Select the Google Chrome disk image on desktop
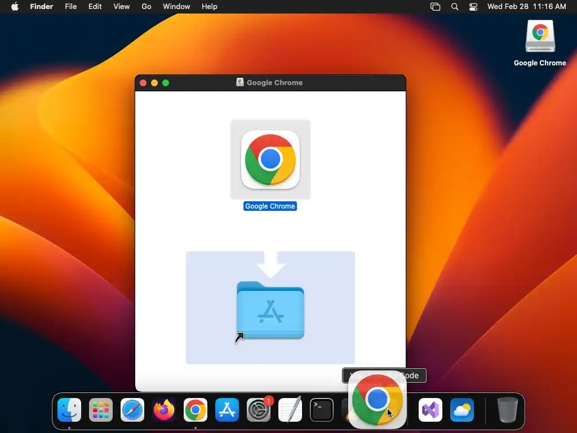The height and width of the screenshot is (433, 577). [540, 37]
